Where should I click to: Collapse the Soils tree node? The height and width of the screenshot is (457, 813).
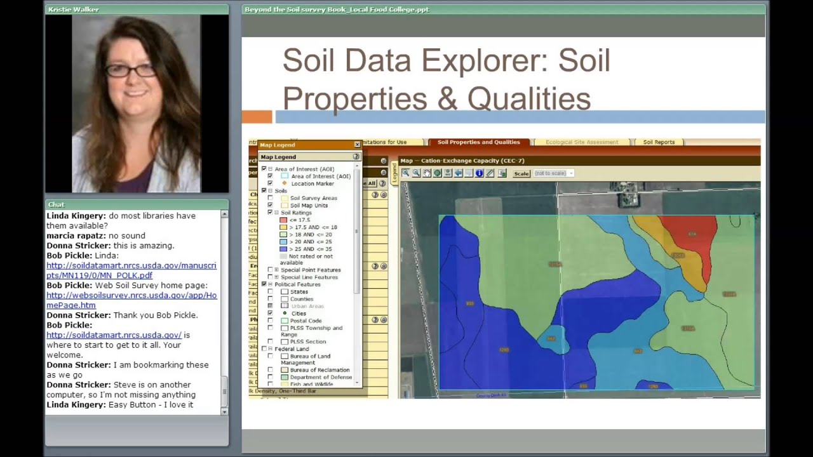coord(270,191)
